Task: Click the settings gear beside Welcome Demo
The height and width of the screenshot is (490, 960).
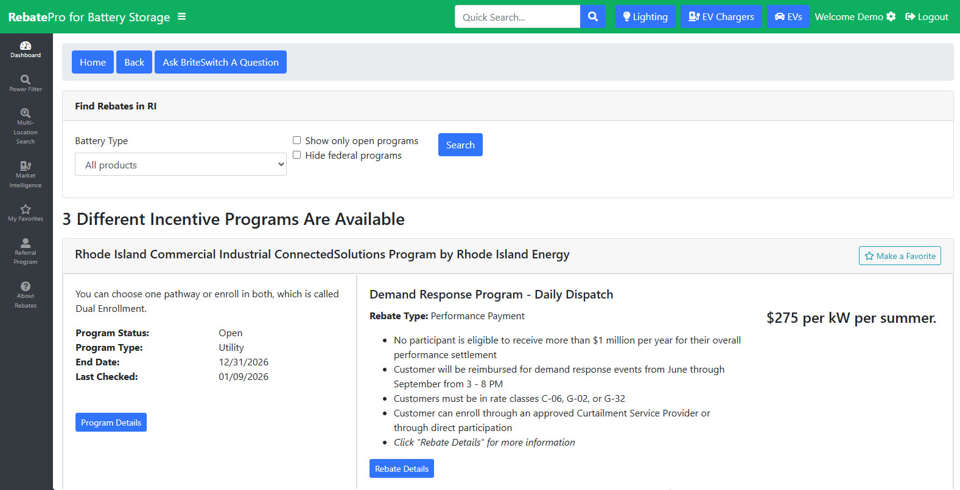Action: click(891, 16)
